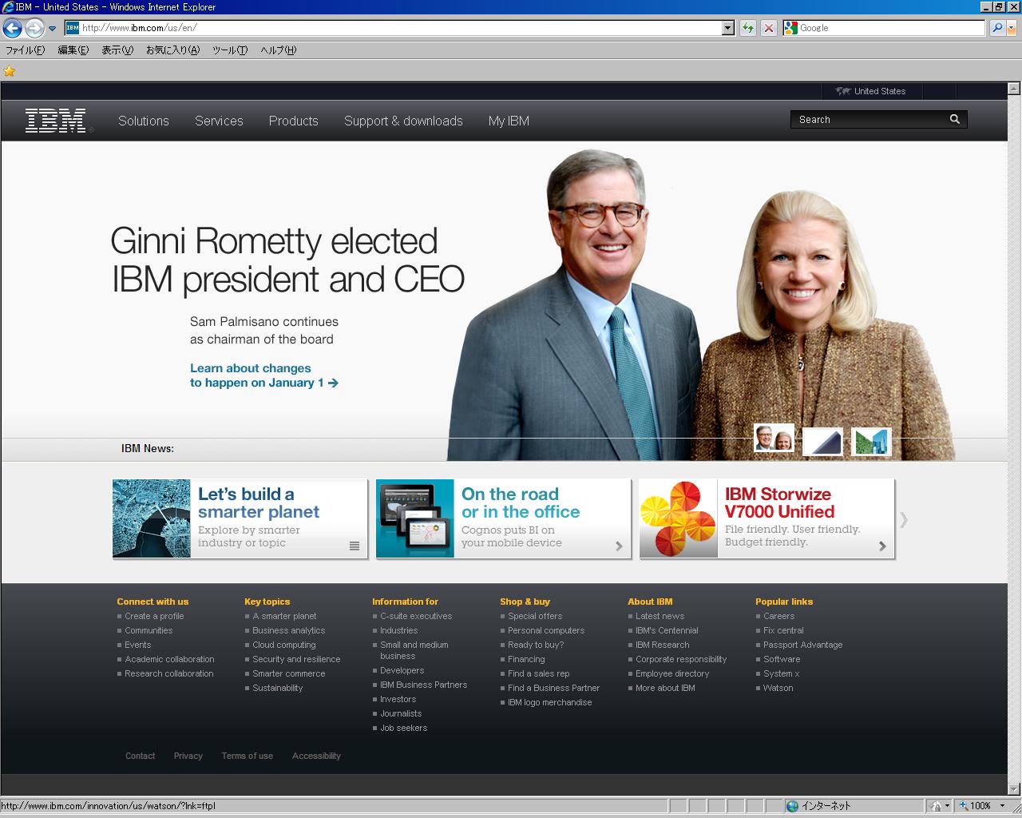Expand smarter planet card list icon
This screenshot has height=818, width=1022.
(355, 546)
